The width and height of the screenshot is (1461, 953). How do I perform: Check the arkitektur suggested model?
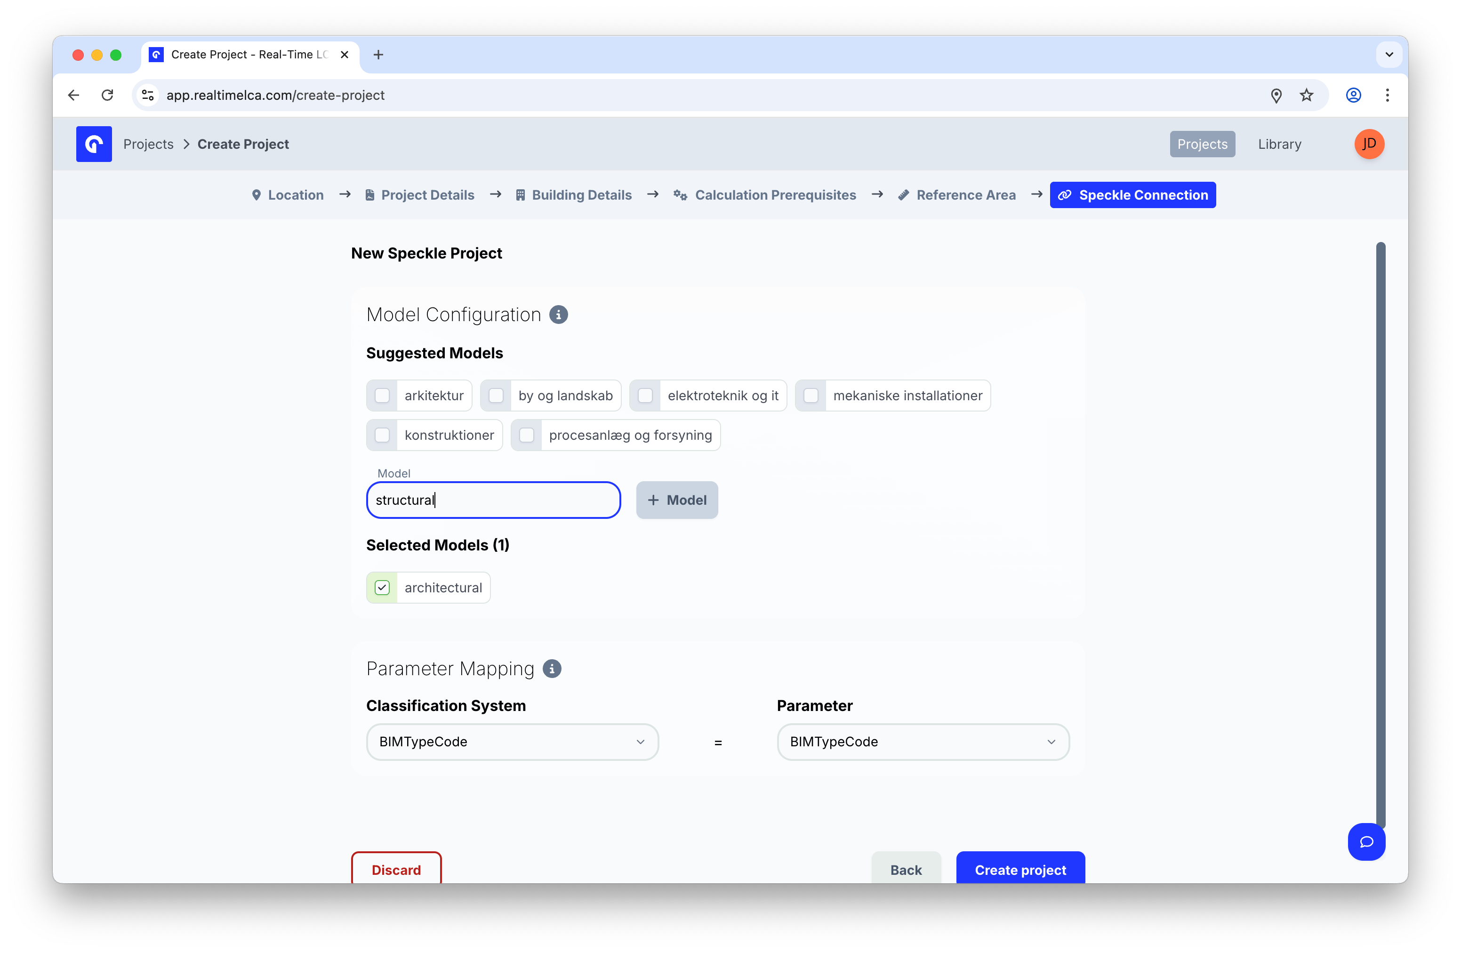tap(382, 396)
